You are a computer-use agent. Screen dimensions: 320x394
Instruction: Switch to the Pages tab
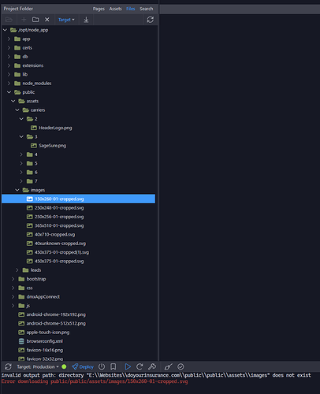pyautogui.click(x=99, y=9)
